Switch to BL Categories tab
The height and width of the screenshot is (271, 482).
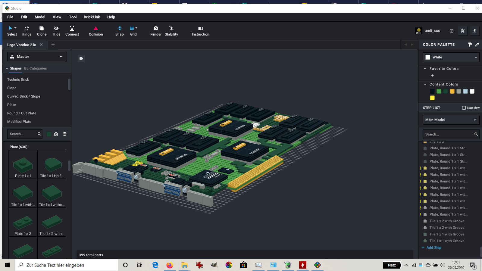click(35, 68)
